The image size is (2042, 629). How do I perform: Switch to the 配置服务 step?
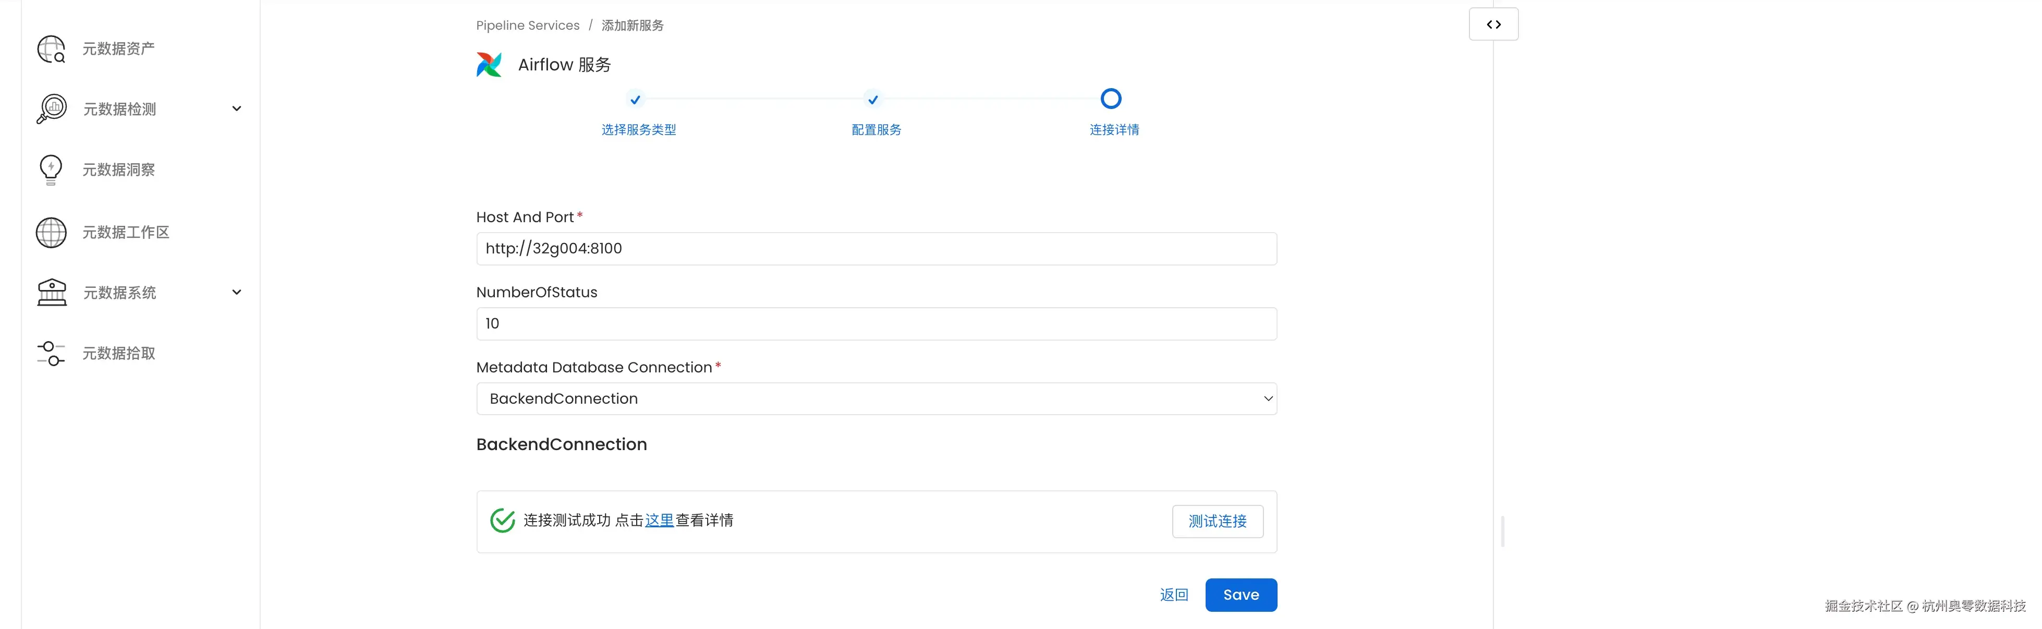(874, 129)
